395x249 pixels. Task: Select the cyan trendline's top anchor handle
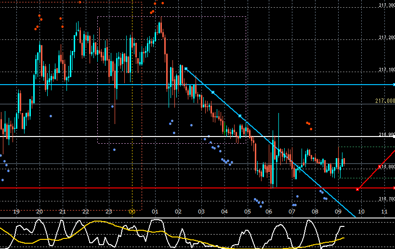tap(186, 69)
